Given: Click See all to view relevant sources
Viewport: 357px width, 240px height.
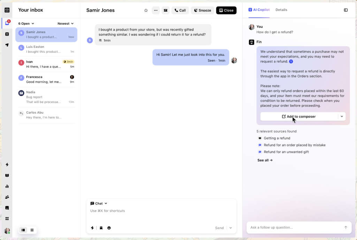Looking at the screenshot, I should 265,160.
